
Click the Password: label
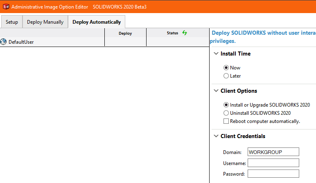pos(234,174)
